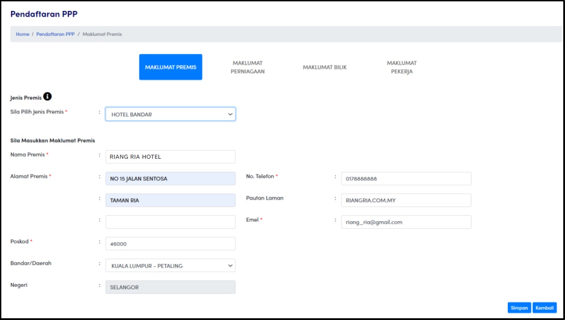The image size is (565, 320).
Task: Click the TAMAN RIA address field
Action: (x=170, y=200)
